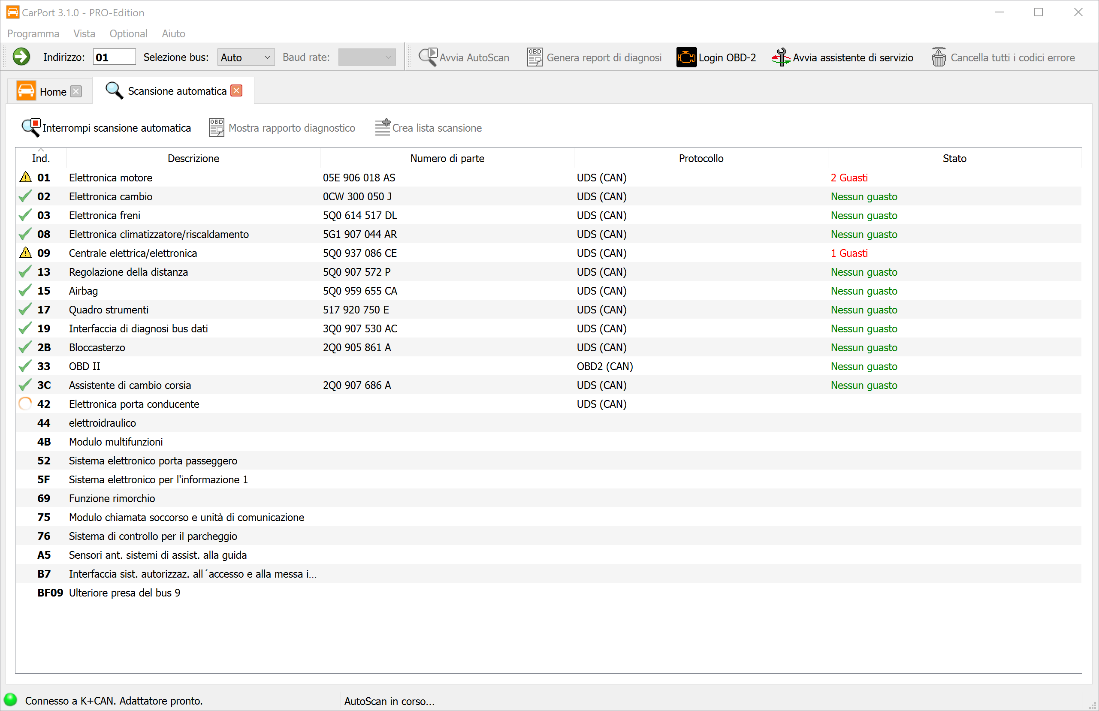Screen dimensions: 1099x711
Task: Close the Scansione automatica tab
Action: [236, 90]
